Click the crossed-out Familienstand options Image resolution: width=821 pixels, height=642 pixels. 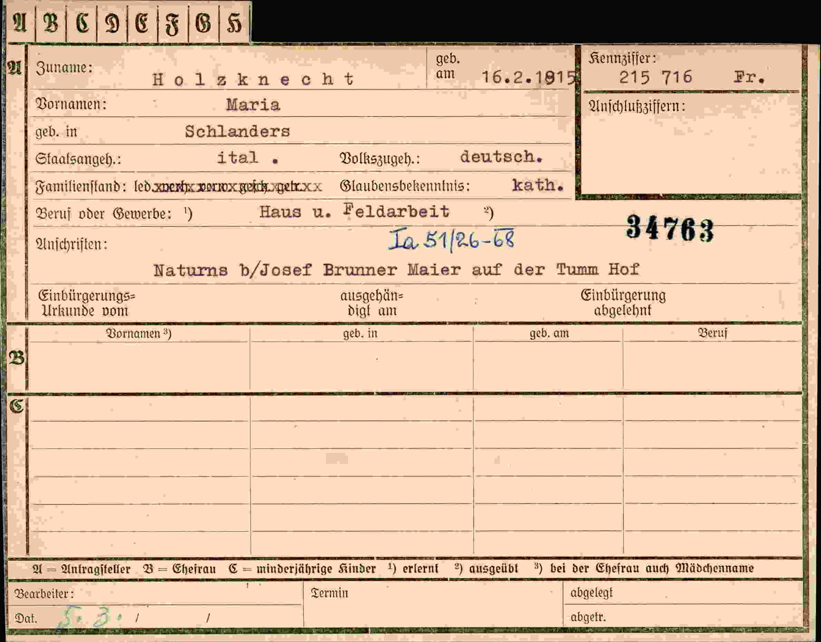[x=237, y=186]
